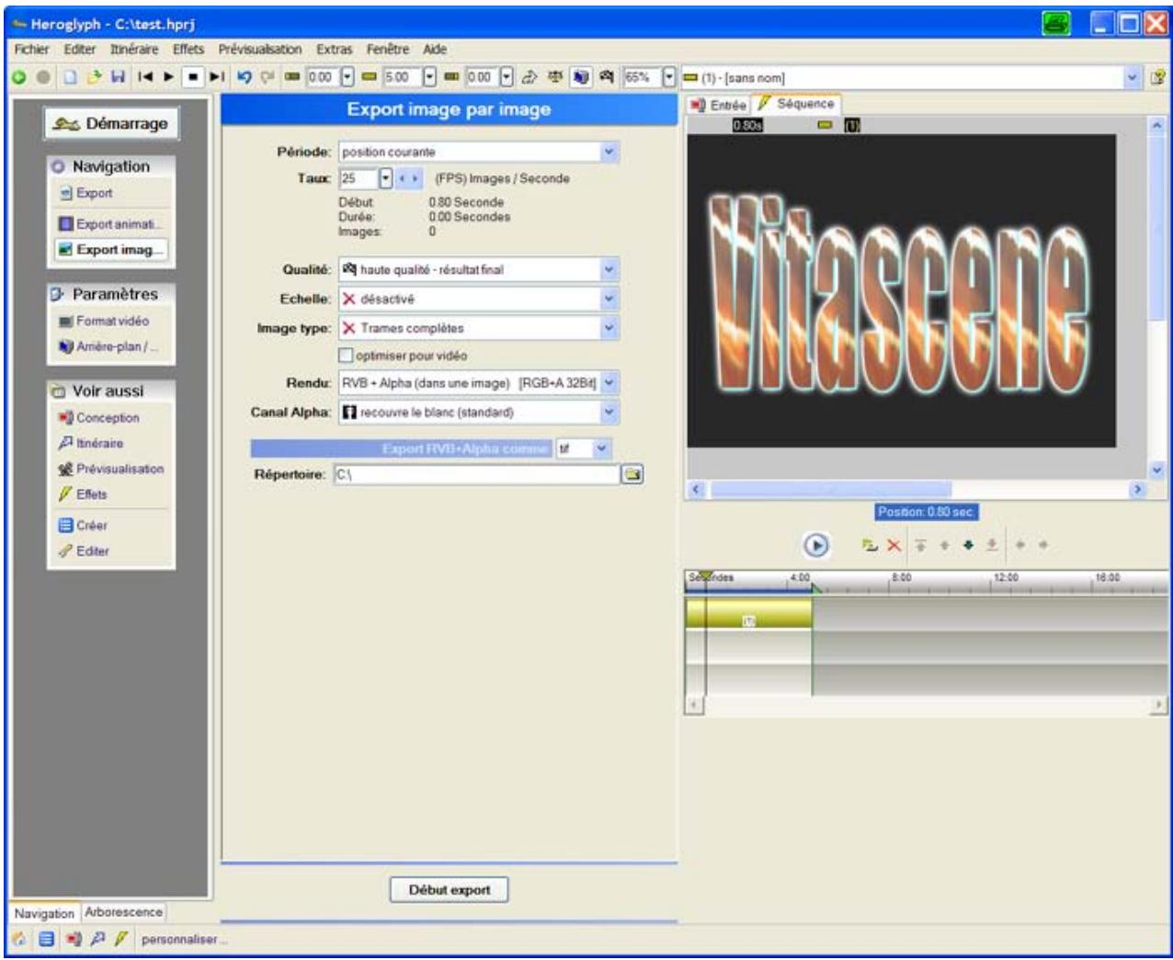Open the Aide menu
Viewport: 1173px width, 960px height.
[x=435, y=50]
